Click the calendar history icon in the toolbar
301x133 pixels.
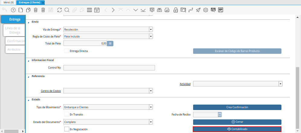(x=97, y=10)
